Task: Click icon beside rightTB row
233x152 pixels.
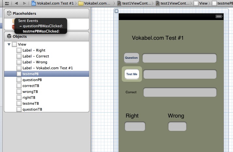Action: (19, 98)
